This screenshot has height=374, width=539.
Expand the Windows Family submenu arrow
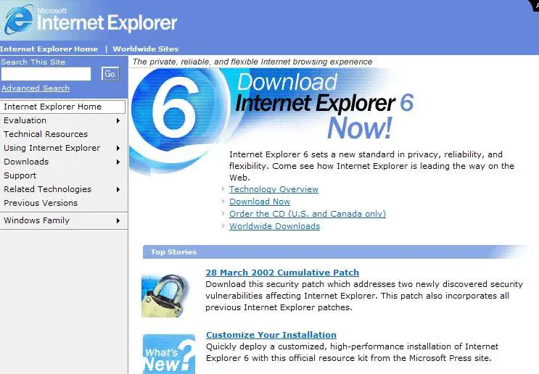(x=118, y=220)
